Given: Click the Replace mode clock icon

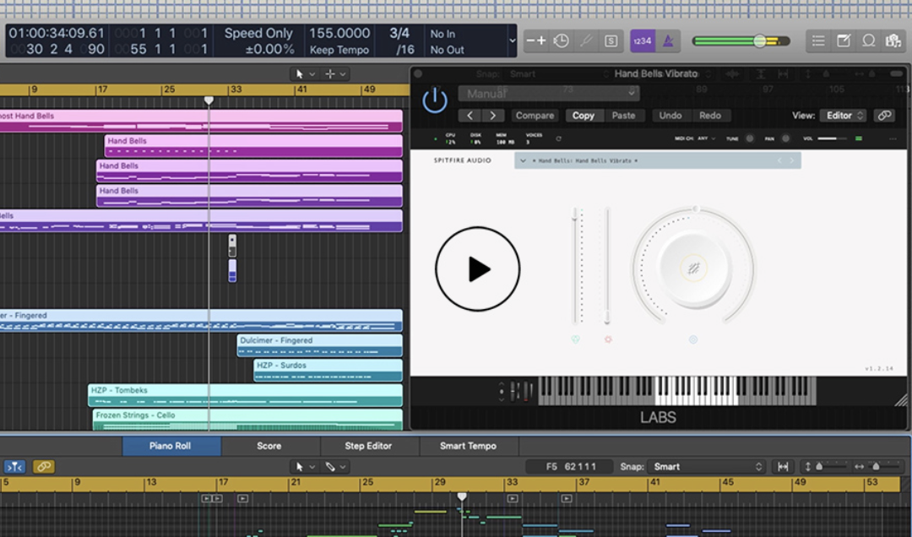Looking at the screenshot, I should 562,41.
